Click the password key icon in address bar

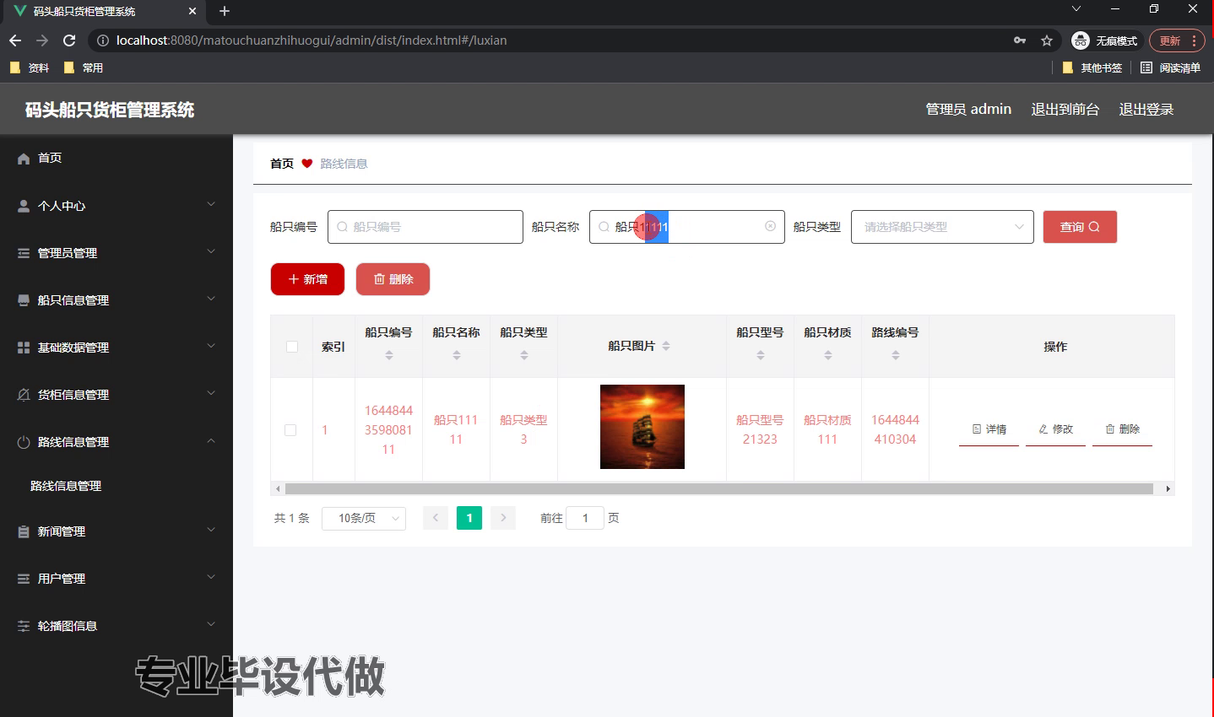[1020, 40]
